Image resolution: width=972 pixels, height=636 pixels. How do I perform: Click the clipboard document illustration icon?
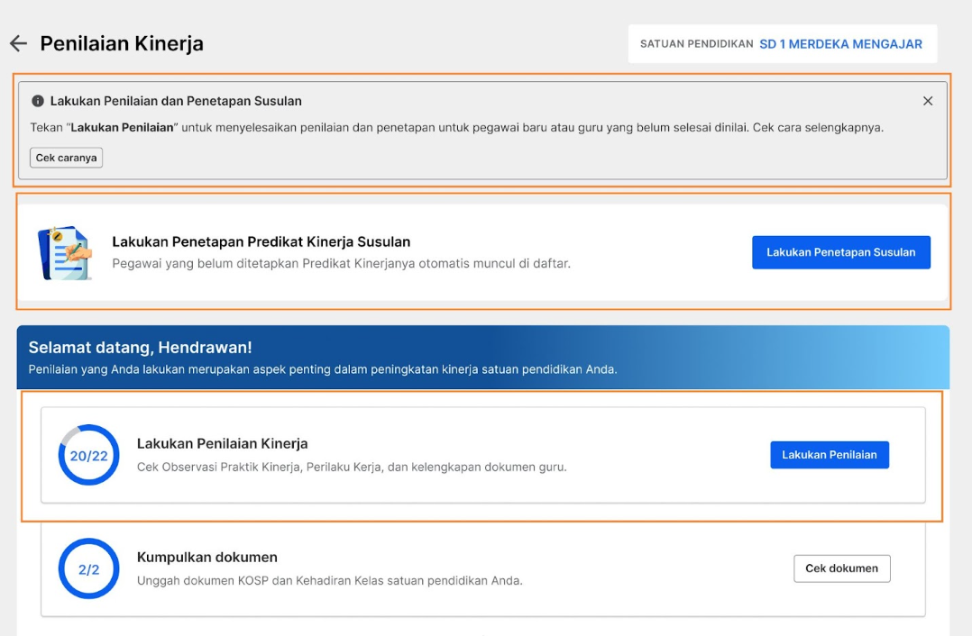click(65, 252)
